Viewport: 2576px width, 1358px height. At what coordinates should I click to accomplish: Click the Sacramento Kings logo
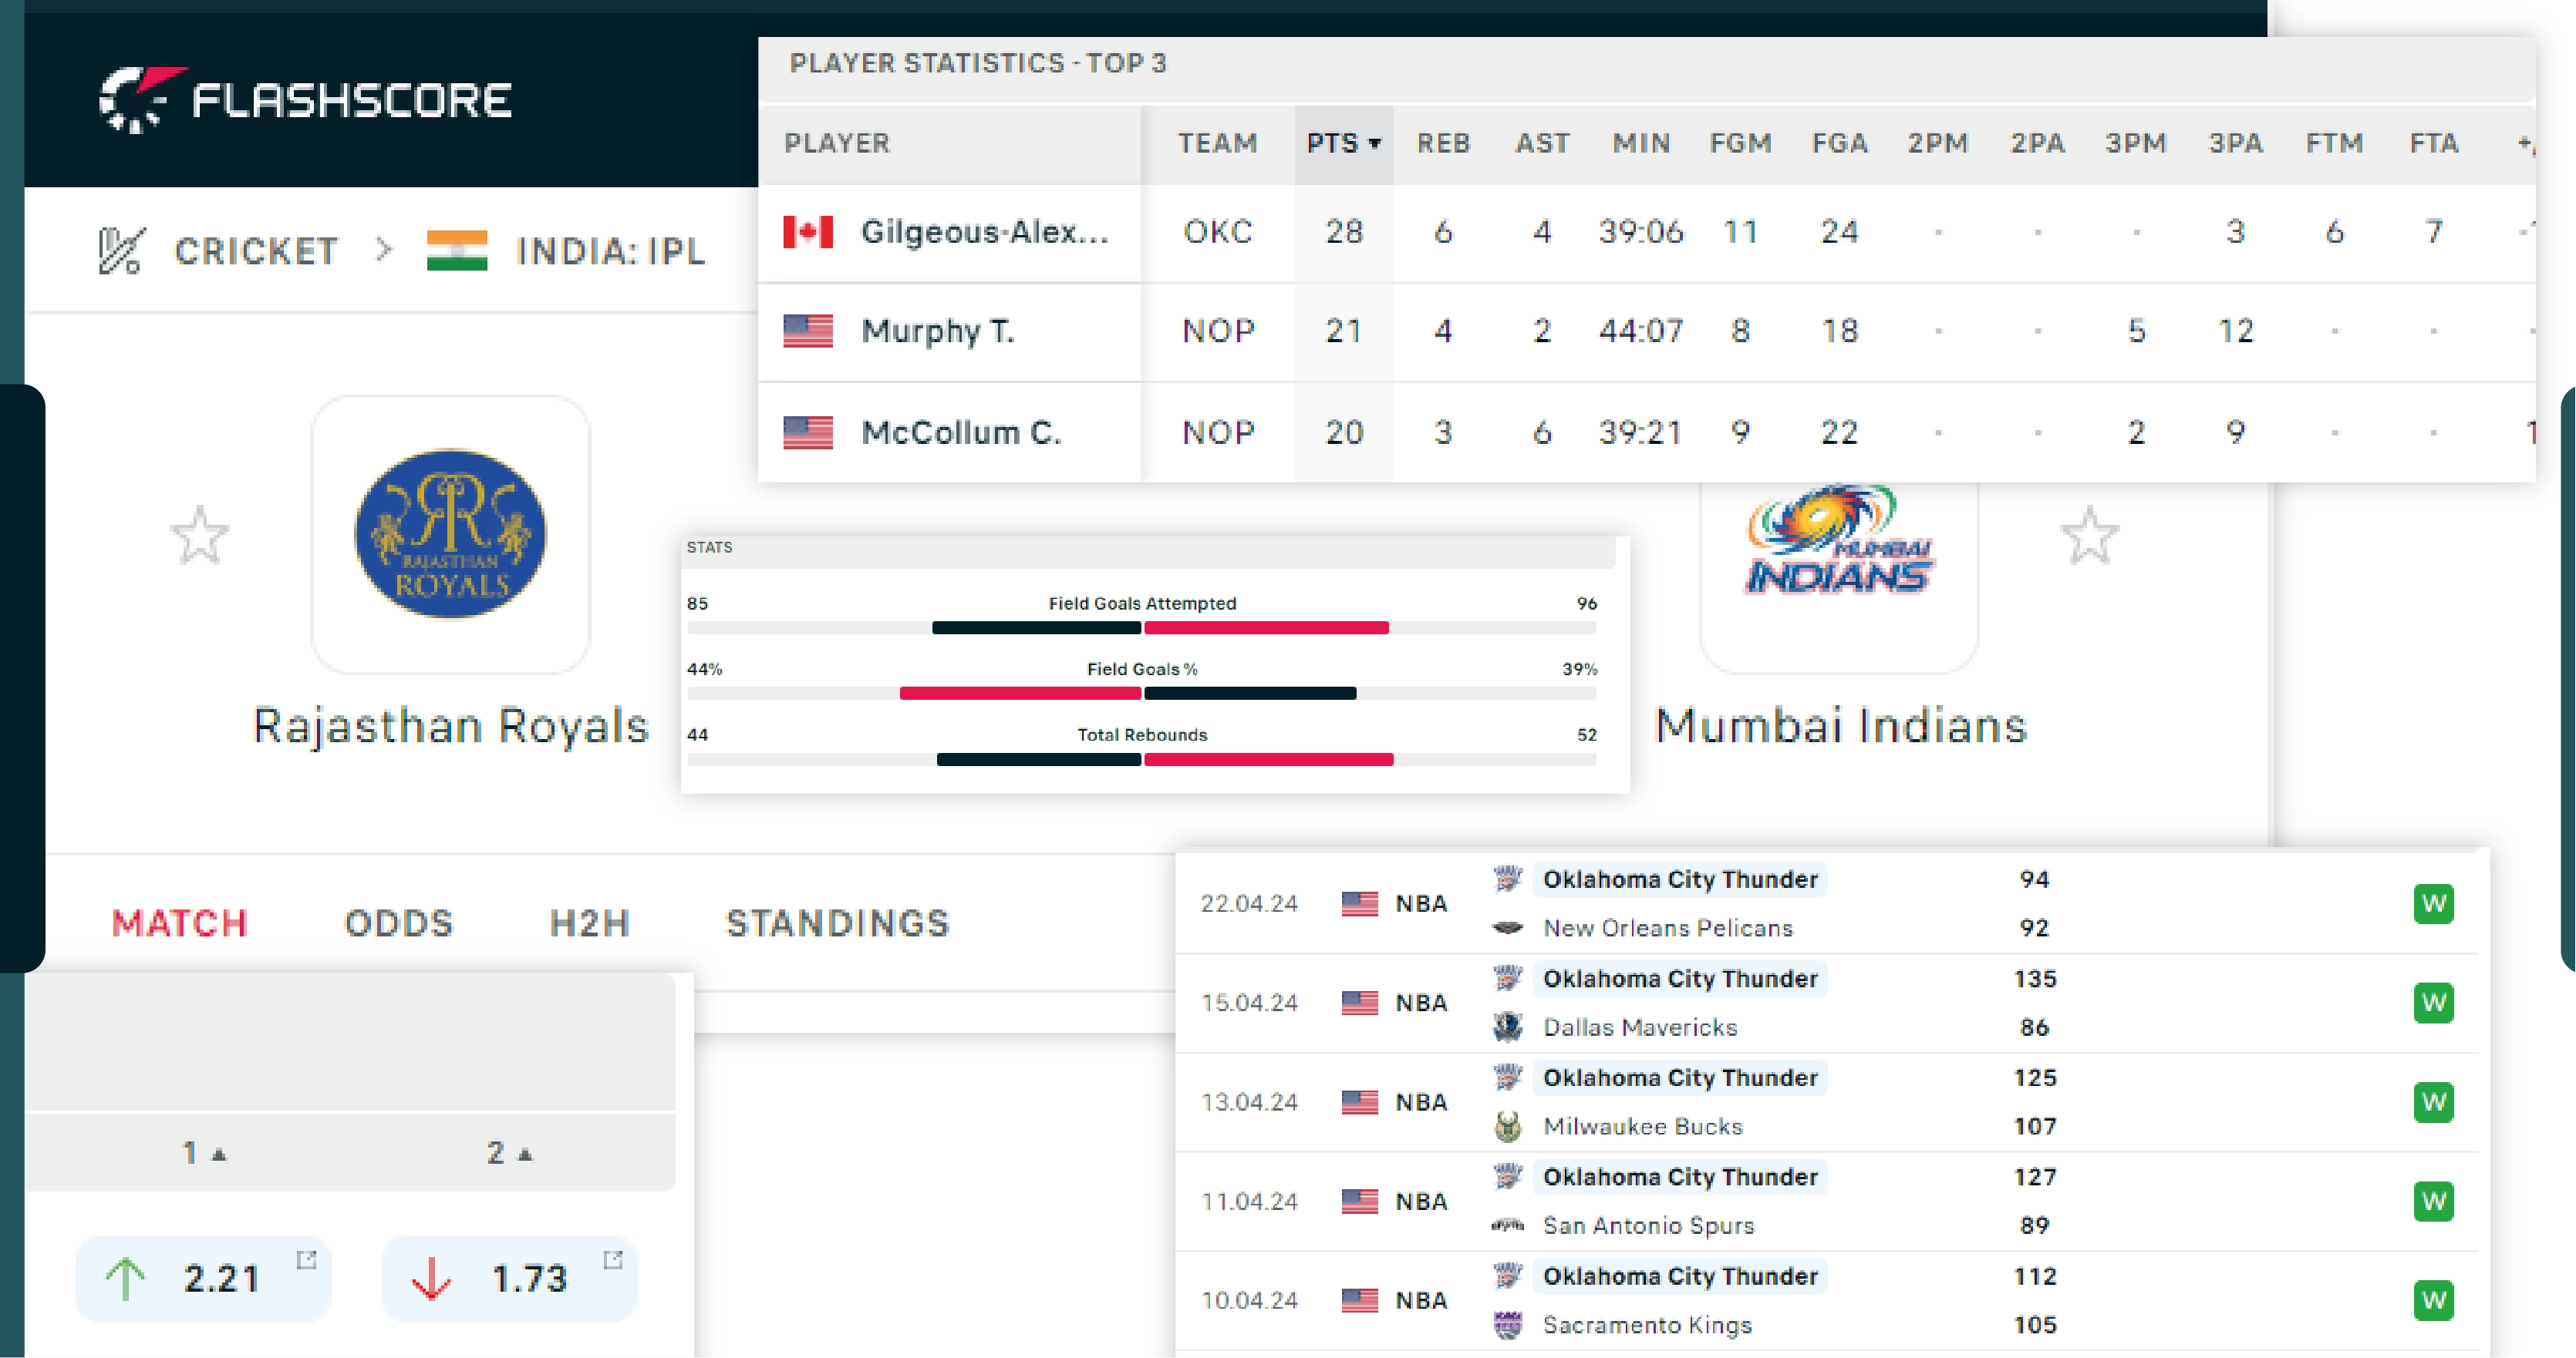pyautogui.click(x=1508, y=1325)
